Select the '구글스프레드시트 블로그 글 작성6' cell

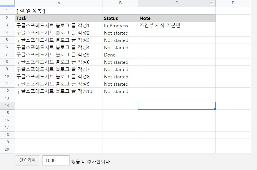tap(59, 62)
